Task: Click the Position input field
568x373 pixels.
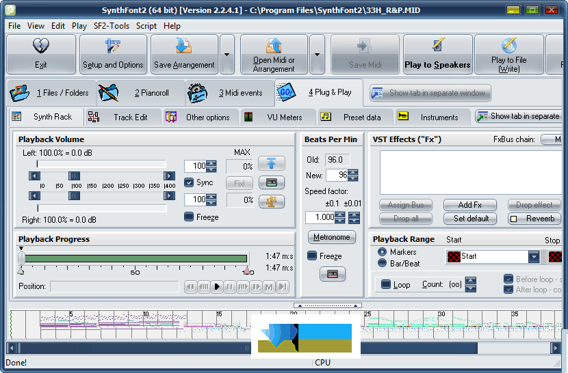Action: [114, 286]
